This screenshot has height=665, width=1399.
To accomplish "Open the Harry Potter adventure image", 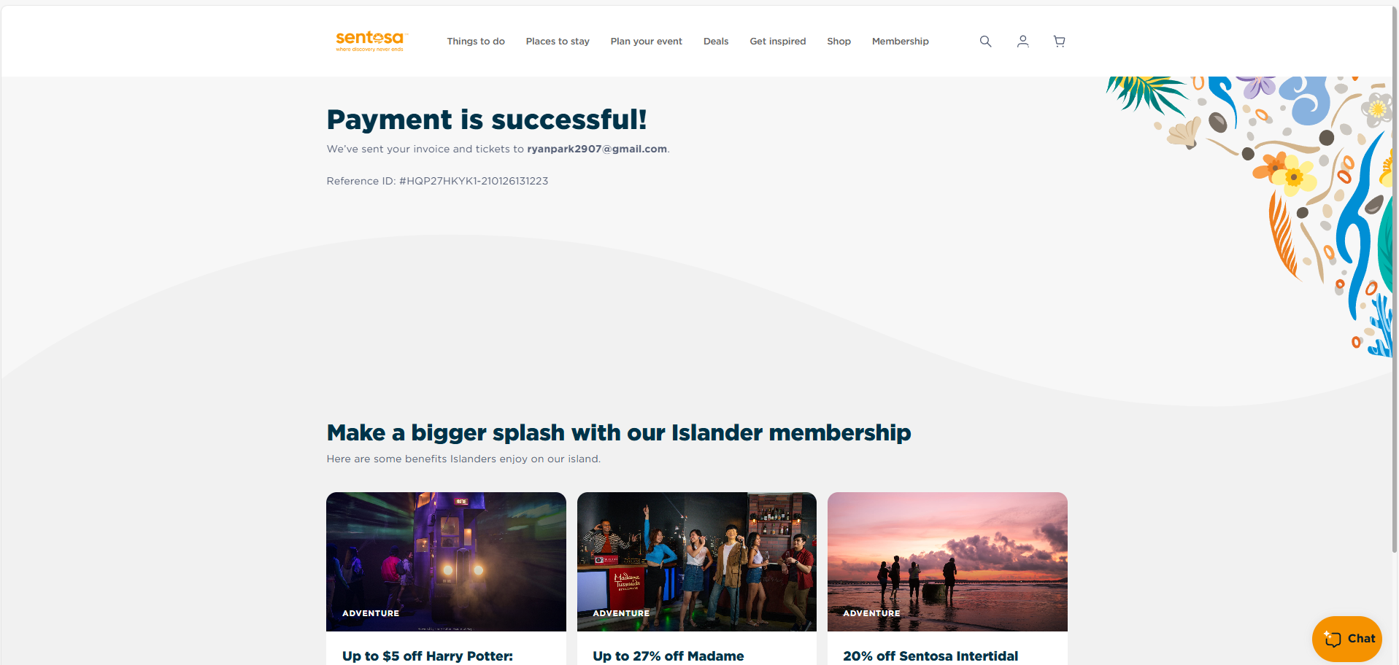I will pyautogui.click(x=446, y=561).
